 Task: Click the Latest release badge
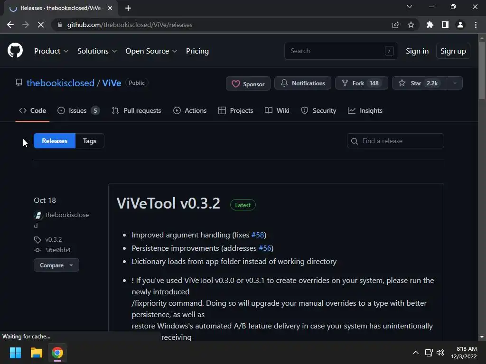(243, 205)
